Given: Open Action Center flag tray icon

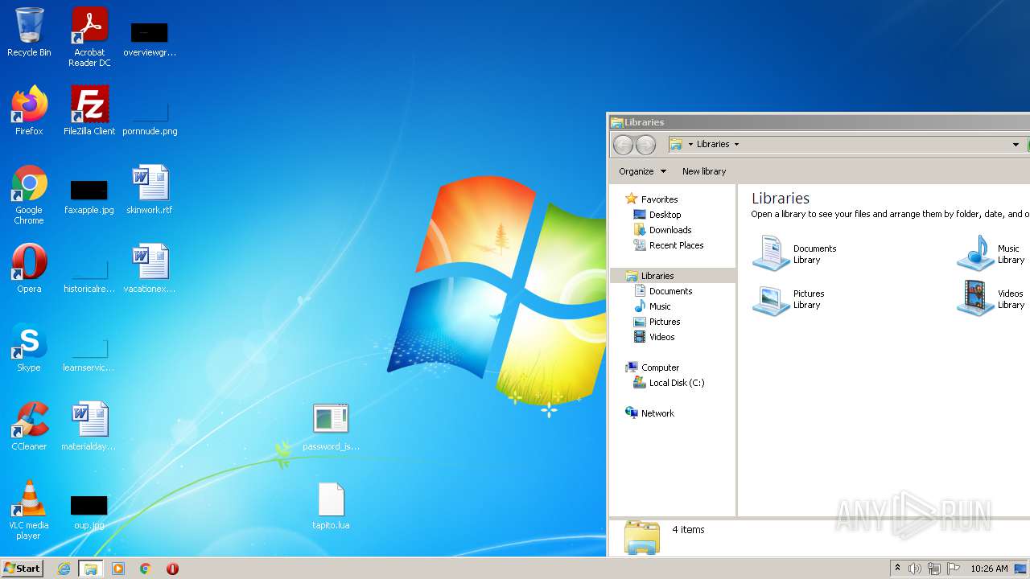Looking at the screenshot, I should [x=954, y=569].
